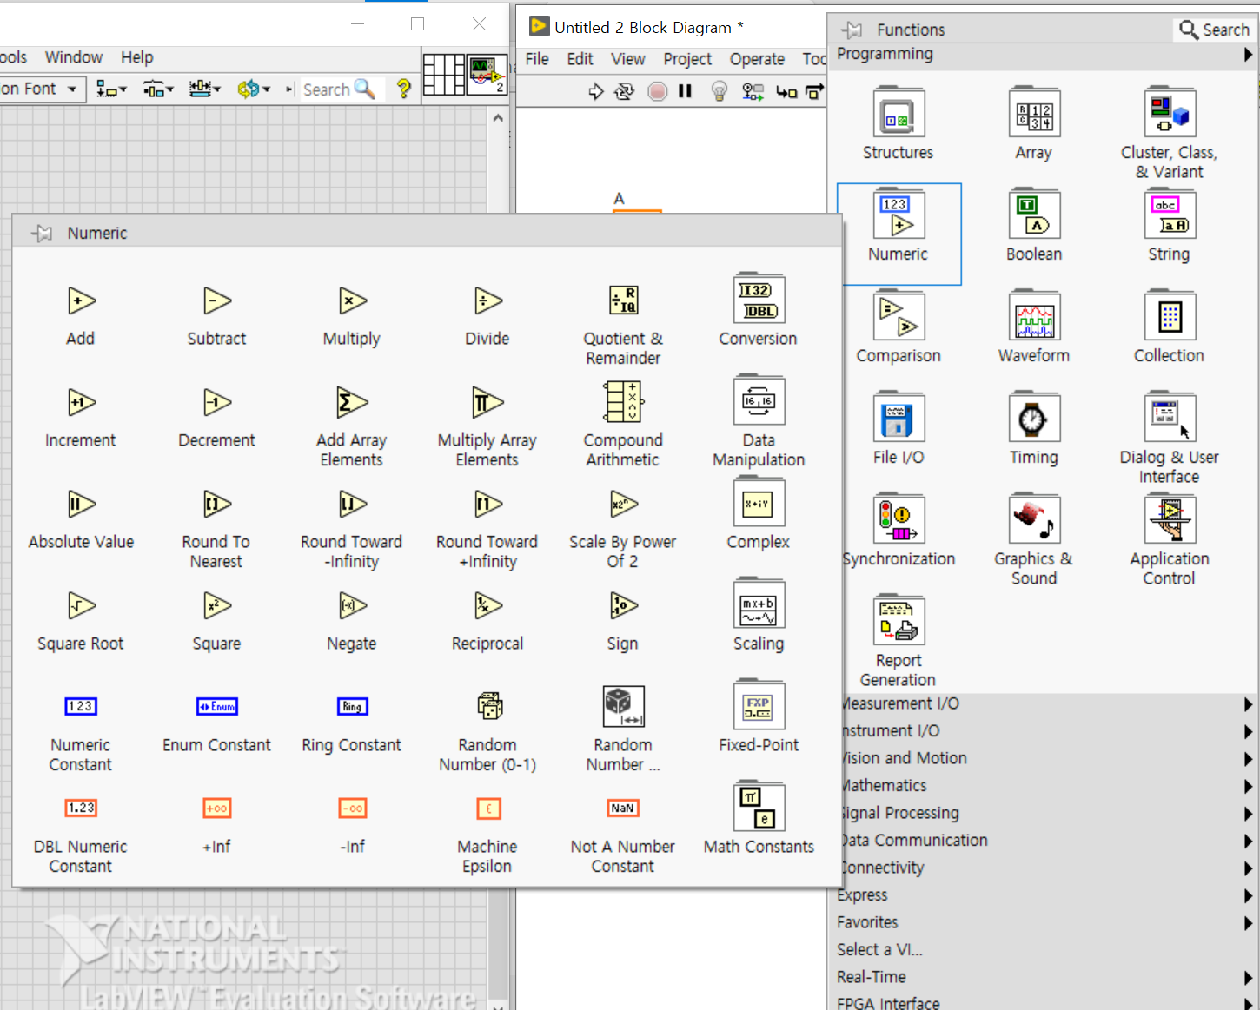Open the Boolean palette
Image resolution: width=1260 pixels, height=1010 pixels.
pyautogui.click(x=1034, y=215)
